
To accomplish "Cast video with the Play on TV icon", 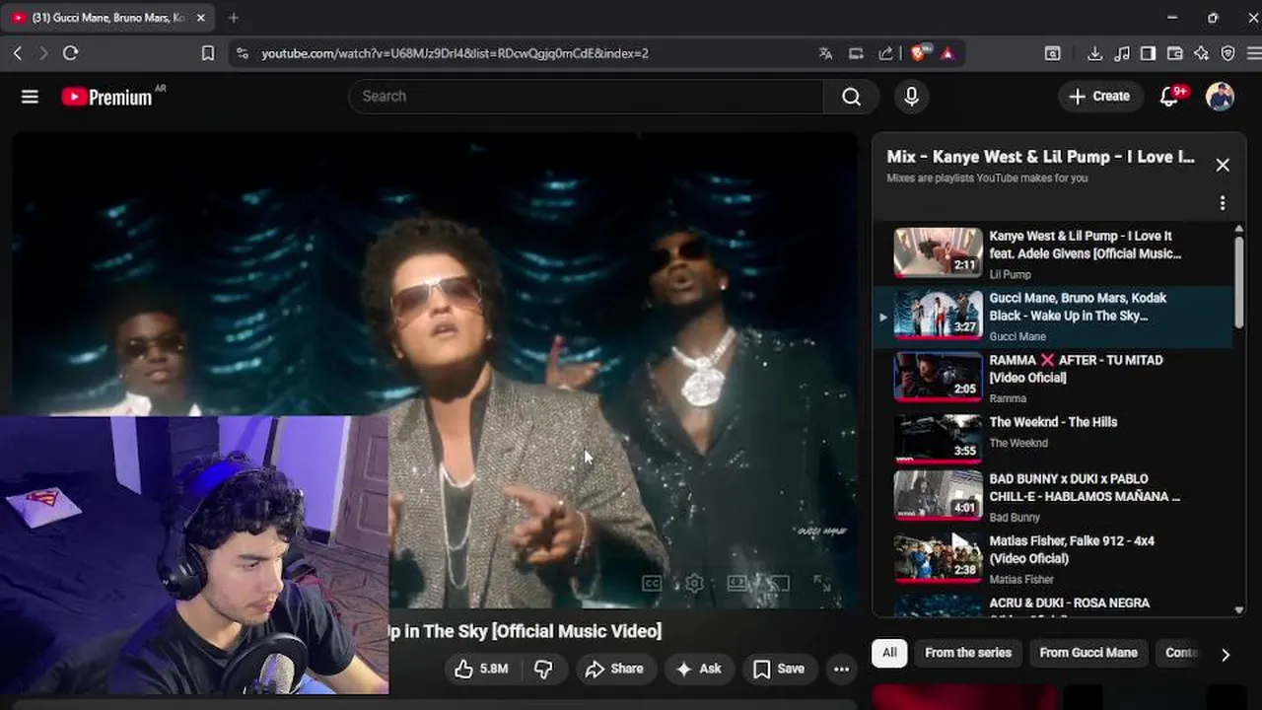I will point(779,584).
